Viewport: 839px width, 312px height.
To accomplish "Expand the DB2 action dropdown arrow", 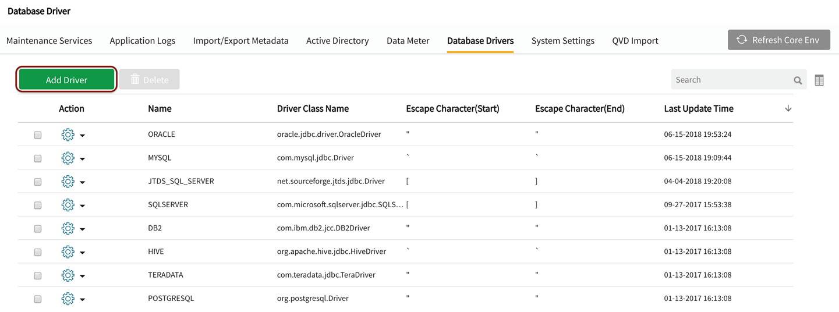I will point(83,229).
